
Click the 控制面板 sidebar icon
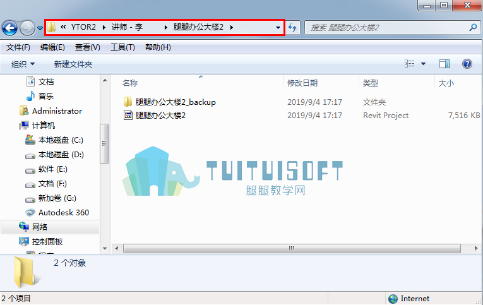click(24, 241)
